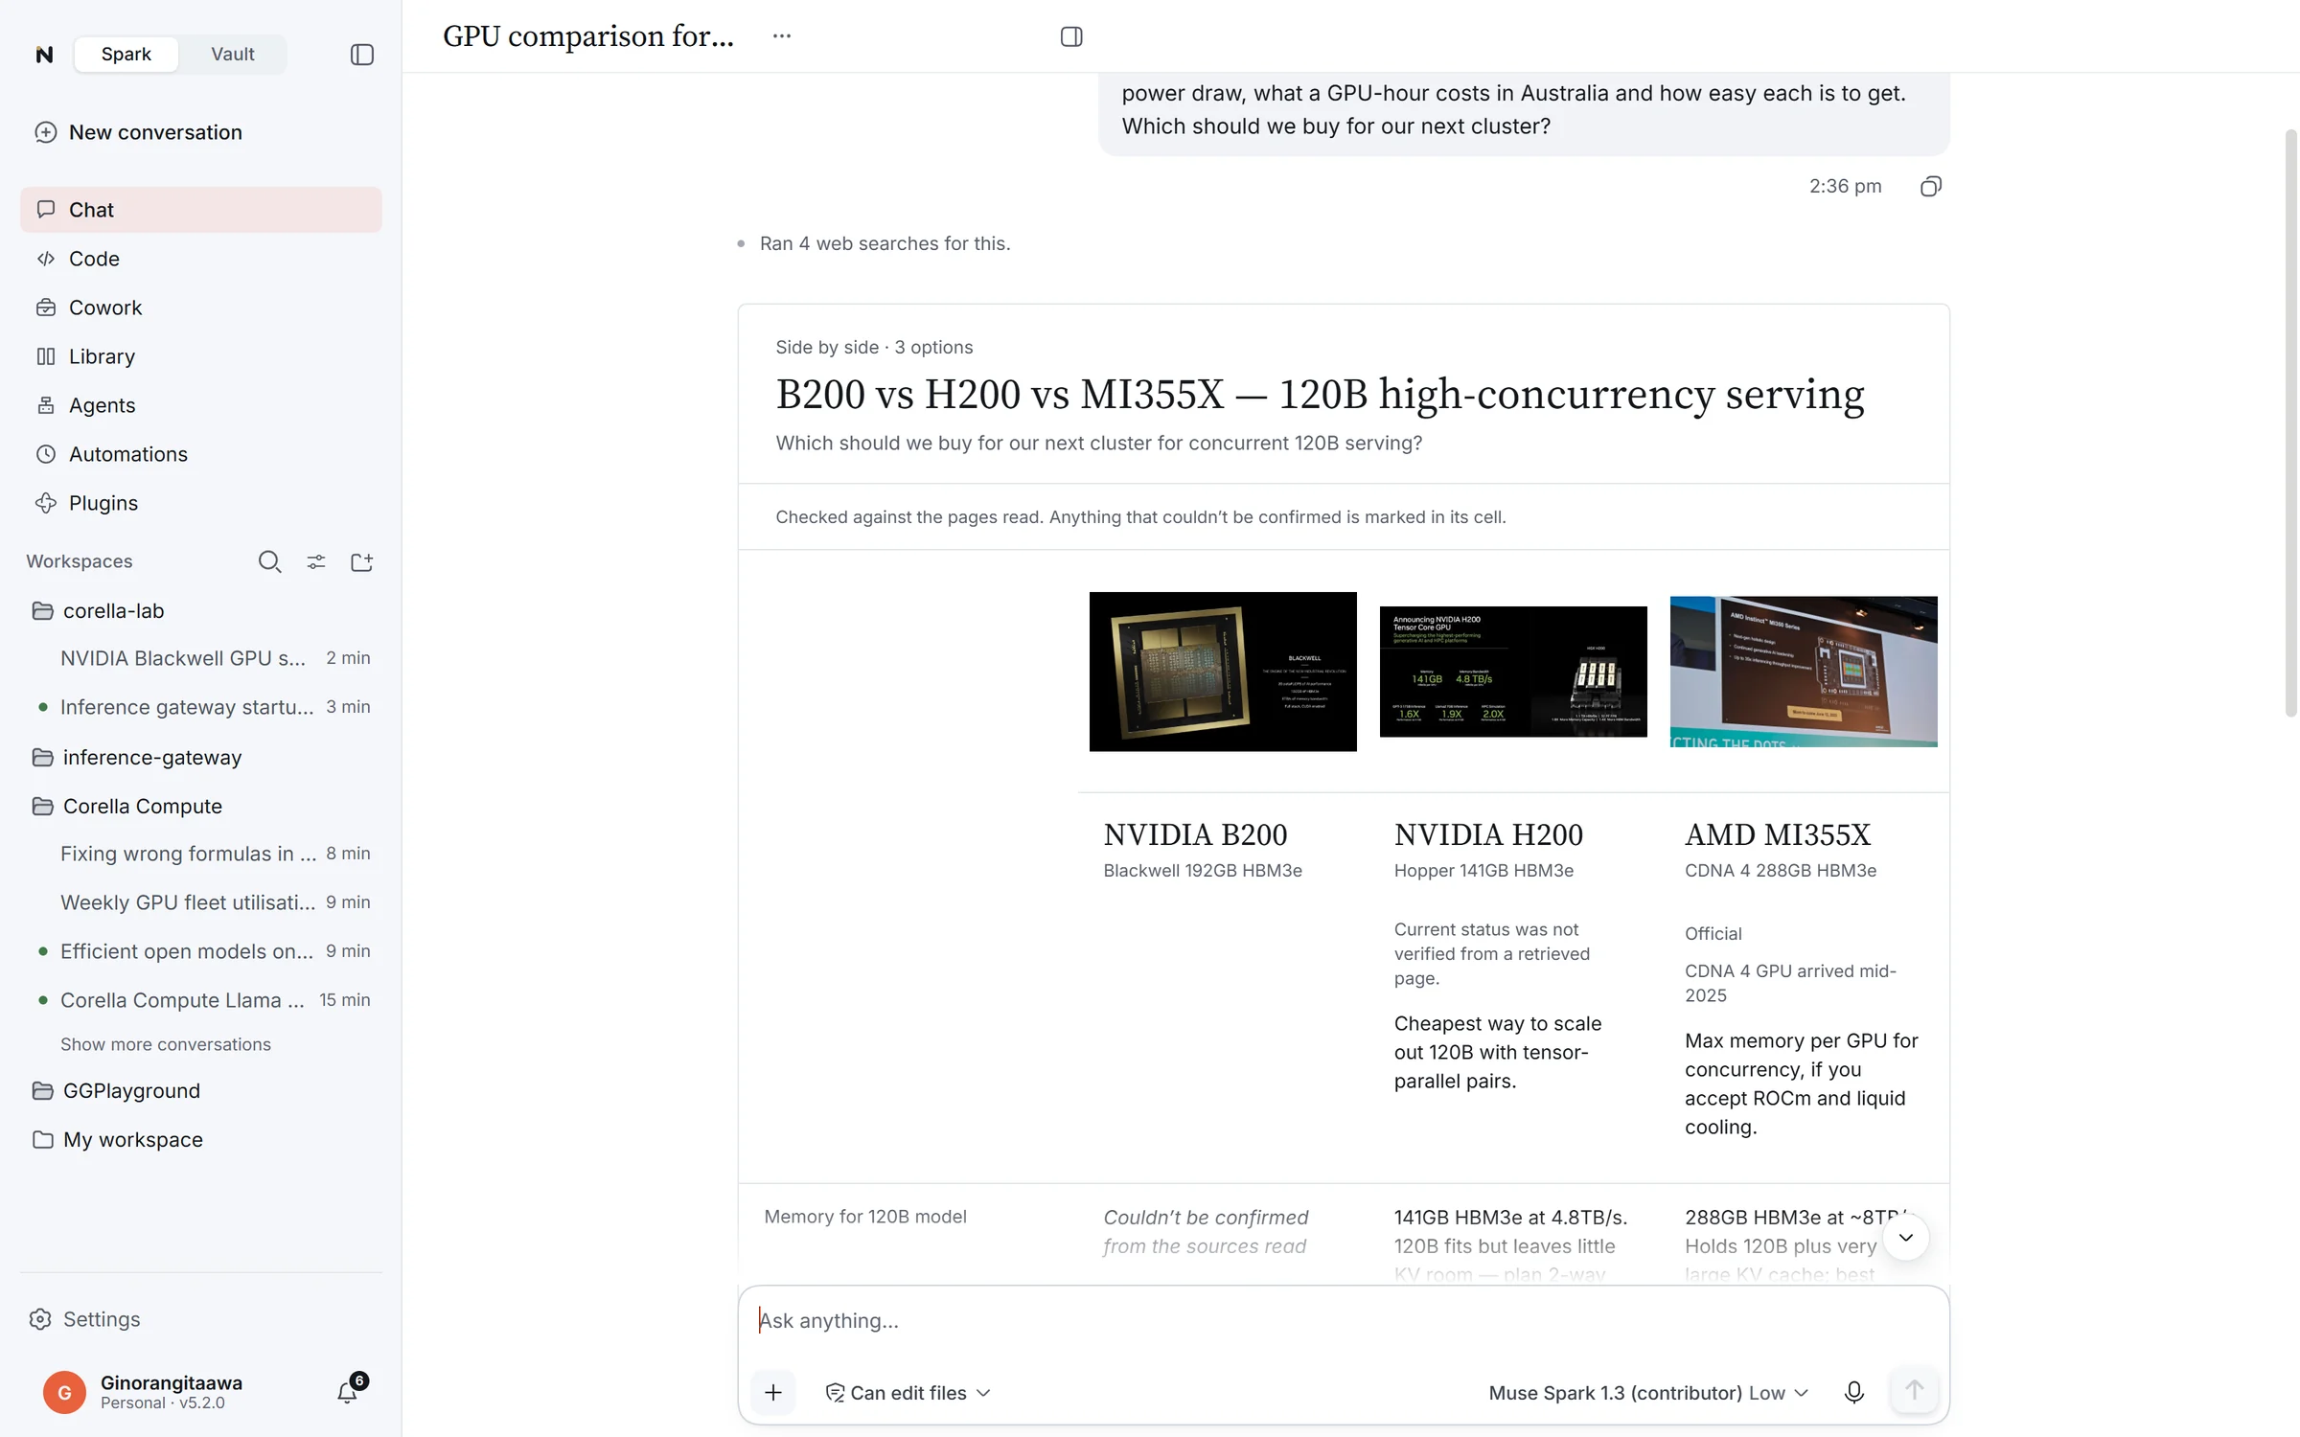This screenshot has width=2300, height=1437.
Task: Toggle the side panel icon beside title
Action: (1071, 36)
